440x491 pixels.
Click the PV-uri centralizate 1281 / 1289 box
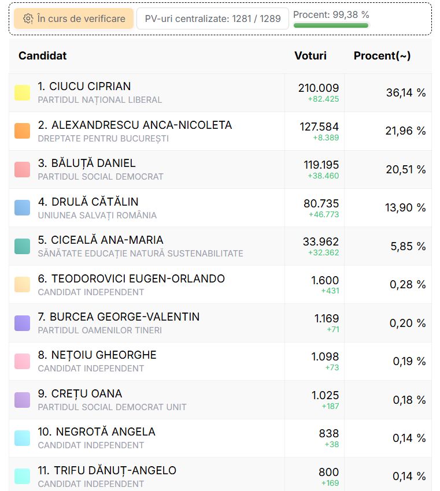[x=212, y=18]
